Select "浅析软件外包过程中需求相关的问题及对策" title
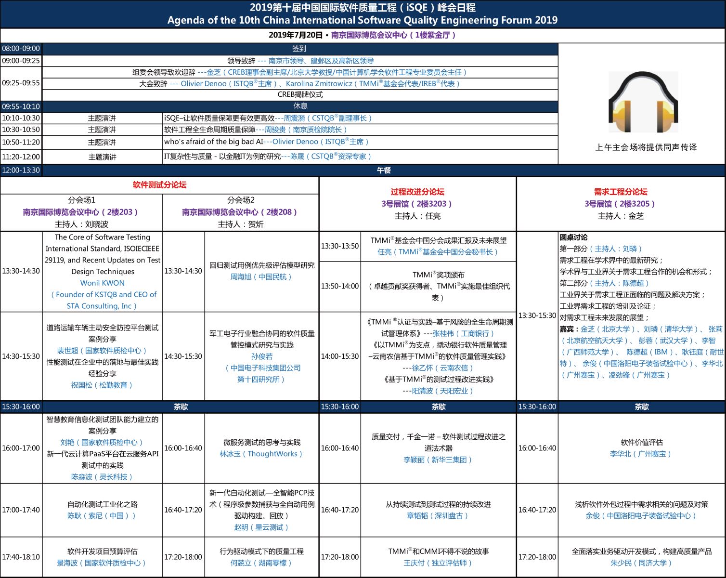This screenshot has height=578, width=726. tap(642, 504)
